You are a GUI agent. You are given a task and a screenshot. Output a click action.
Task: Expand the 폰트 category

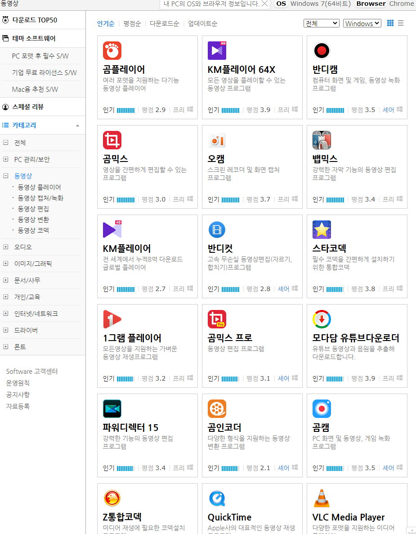pos(5,347)
